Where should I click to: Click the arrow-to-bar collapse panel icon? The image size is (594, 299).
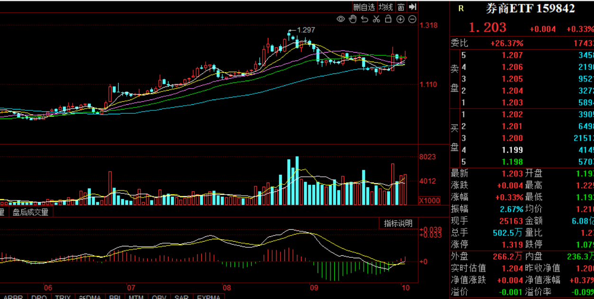[x=413, y=7]
